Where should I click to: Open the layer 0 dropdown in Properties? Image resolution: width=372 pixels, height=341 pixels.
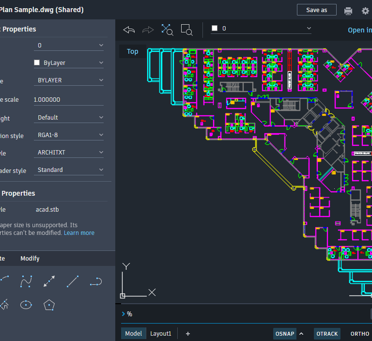point(69,46)
